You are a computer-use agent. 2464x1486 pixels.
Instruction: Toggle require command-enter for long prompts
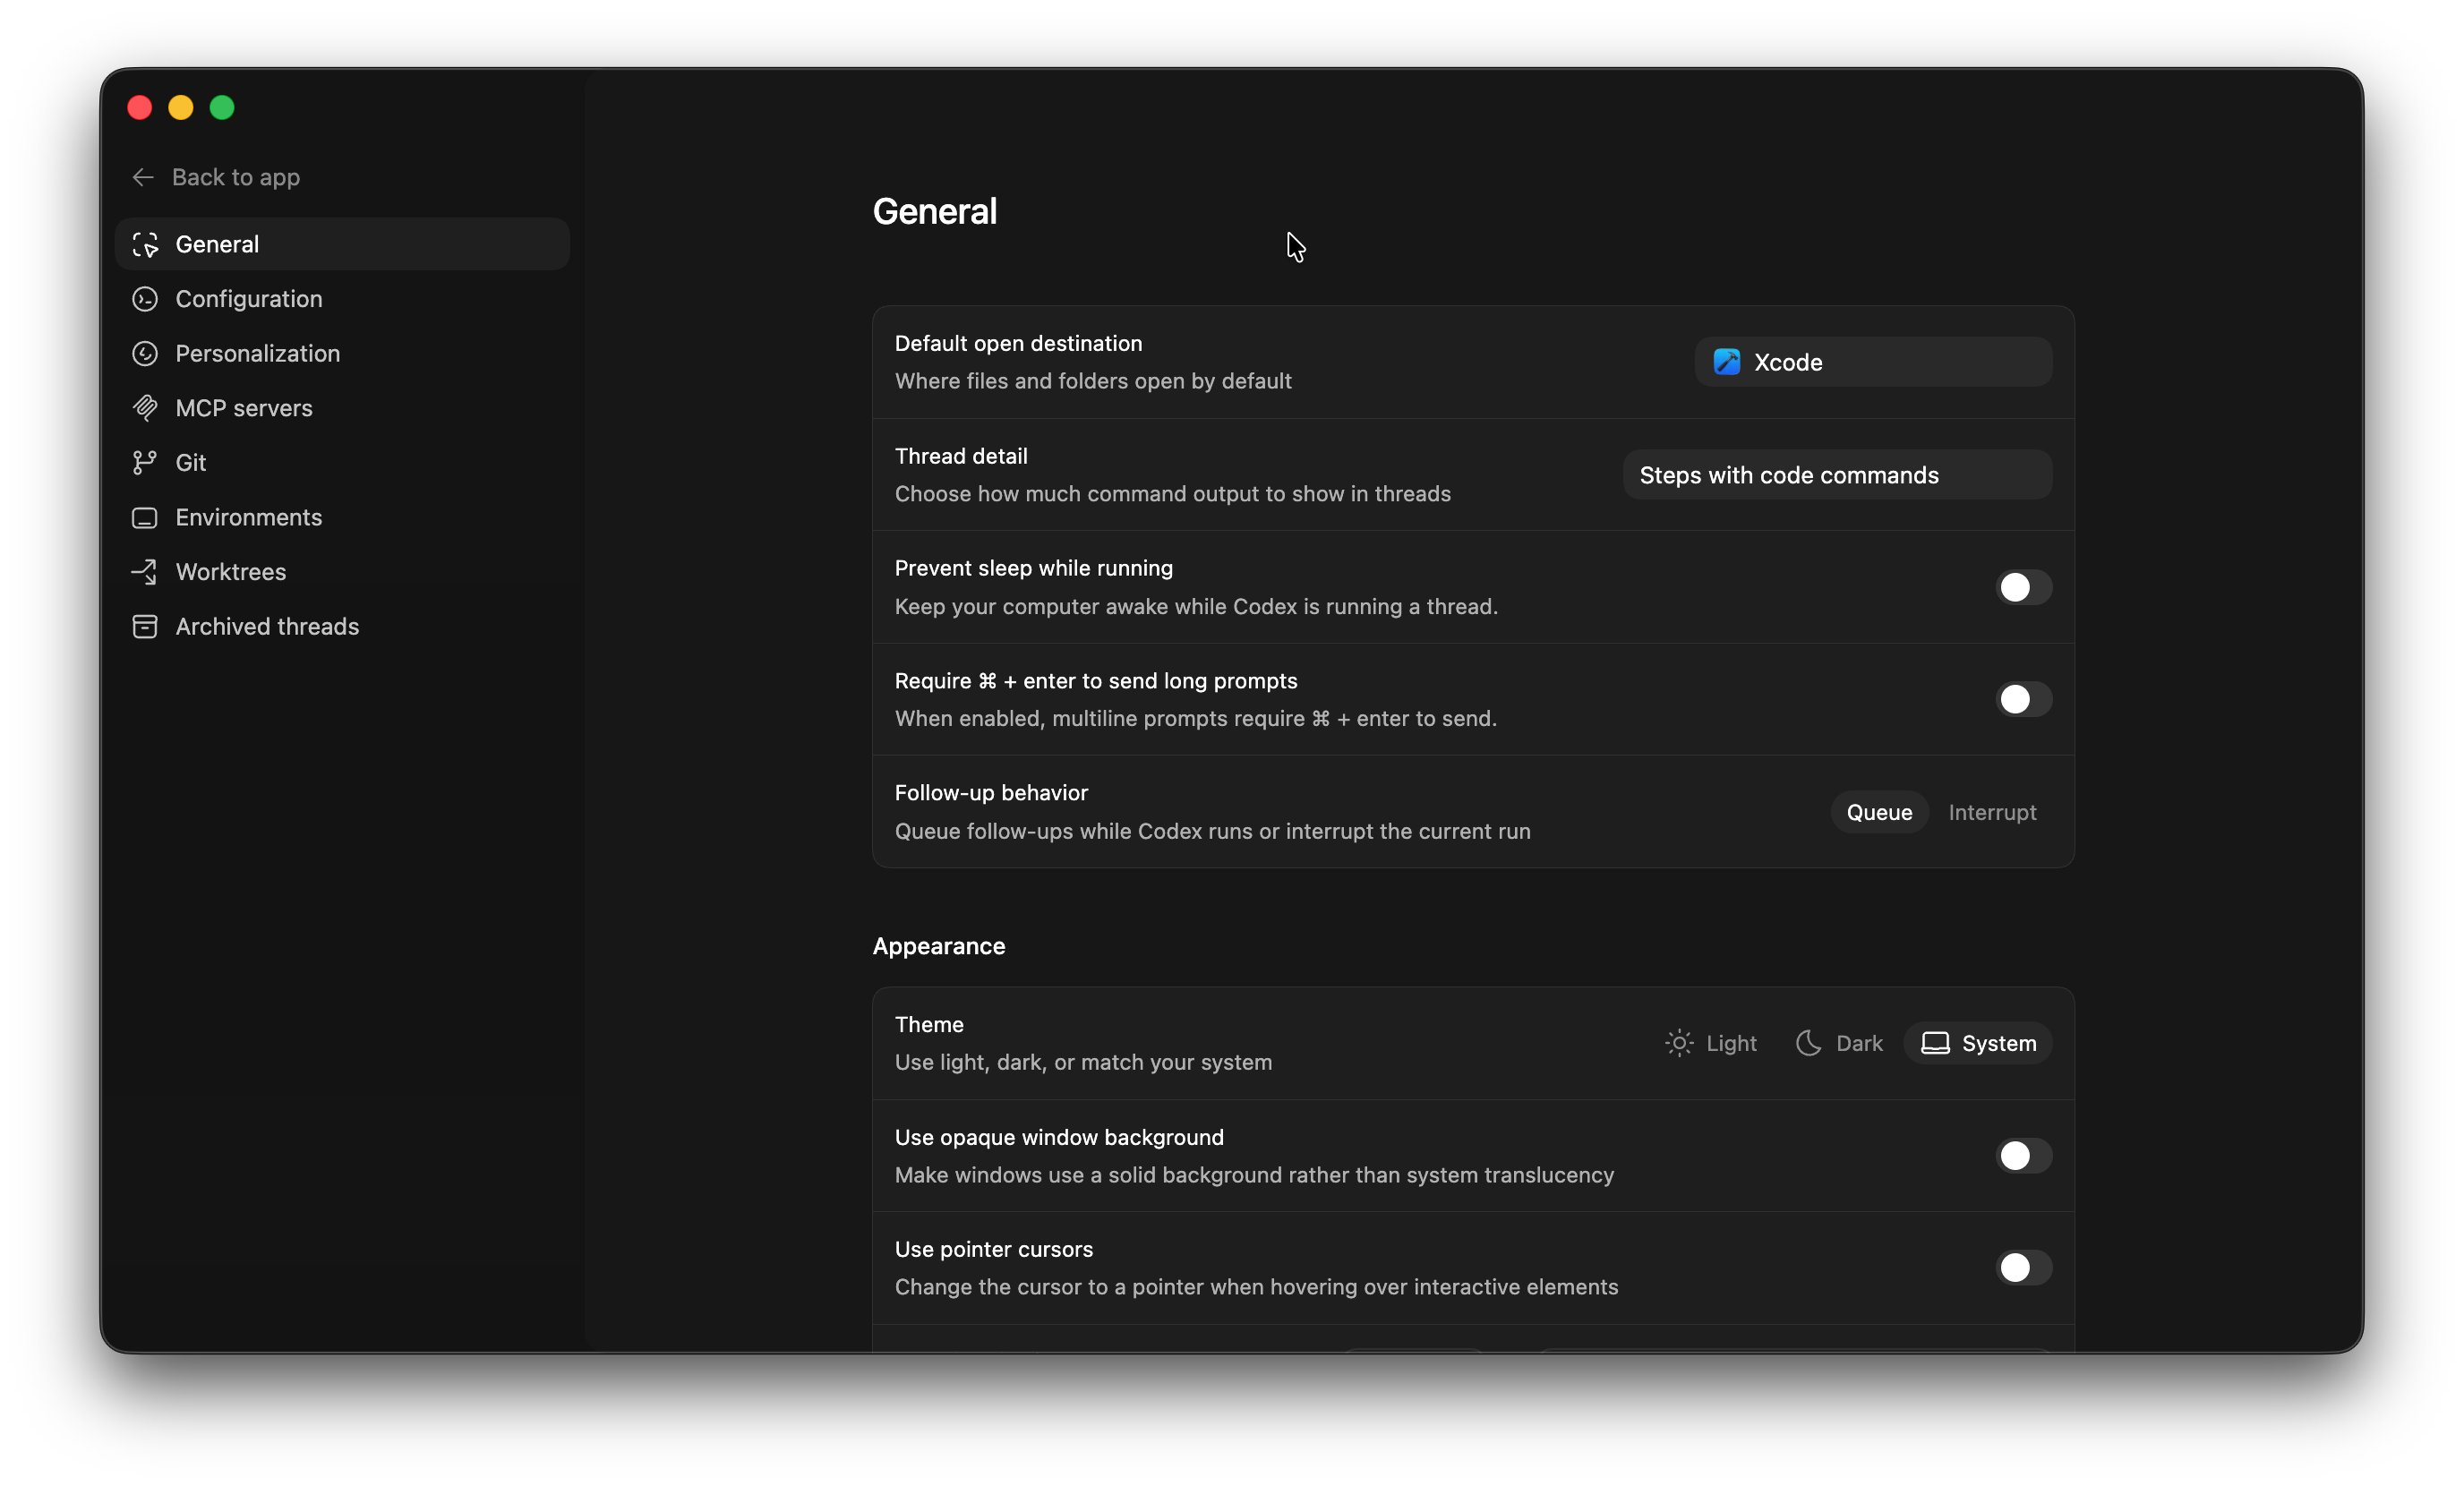point(2023,699)
